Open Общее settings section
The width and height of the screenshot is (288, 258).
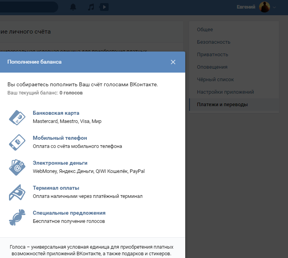click(x=234, y=30)
